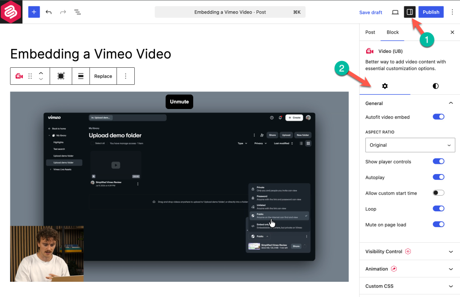Image resolution: width=460 pixels, height=297 pixels.
Task: Click the Visibility Control pro badge icon
Action: click(408, 251)
